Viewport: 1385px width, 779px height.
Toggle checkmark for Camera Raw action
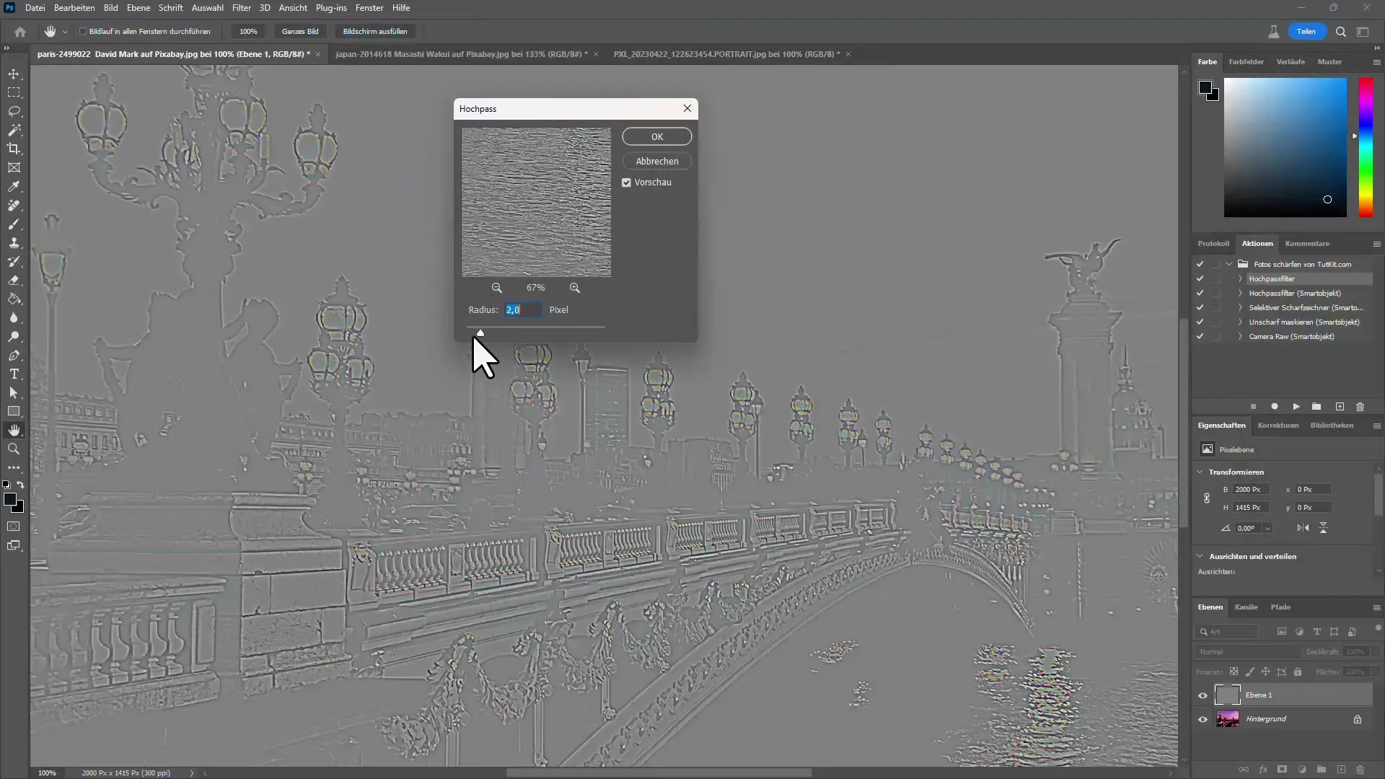tap(1200, 337)
